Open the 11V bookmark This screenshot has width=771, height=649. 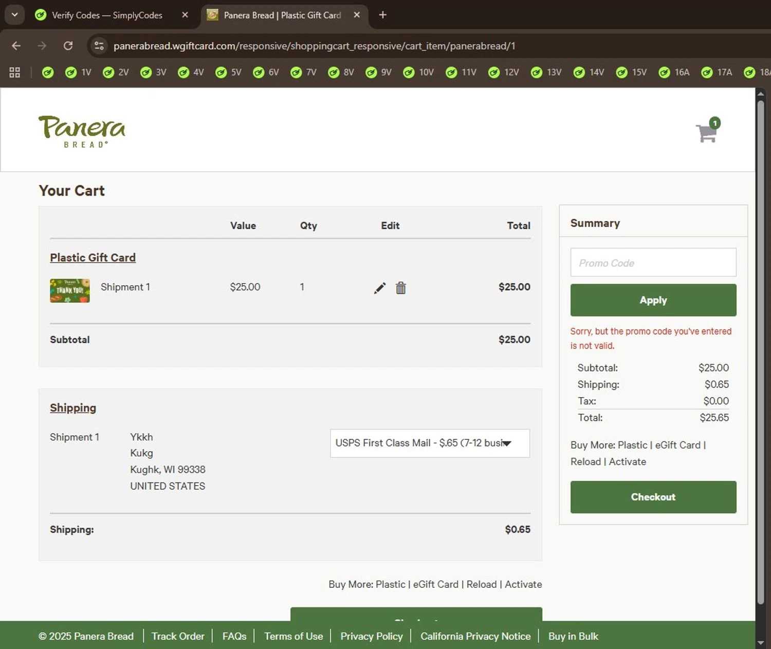coord(461,72)
